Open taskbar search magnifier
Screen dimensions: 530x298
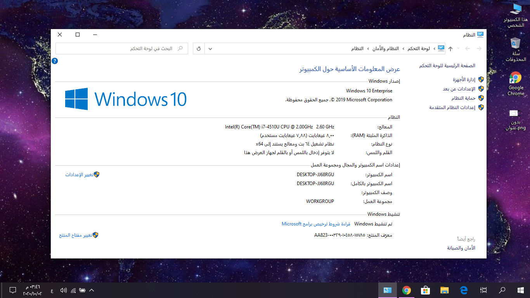point(502,290)
